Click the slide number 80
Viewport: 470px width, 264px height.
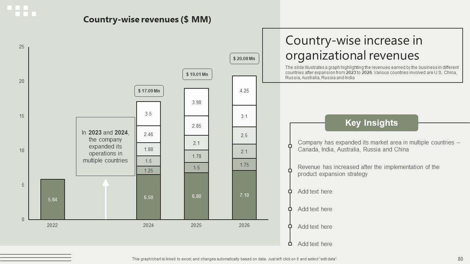[x=460, y=258]
